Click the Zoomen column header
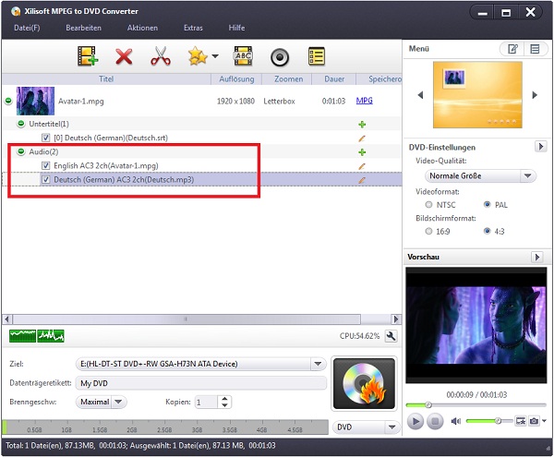Image resolution: width=554 pixels, height=457 pixels. [288, 79]
